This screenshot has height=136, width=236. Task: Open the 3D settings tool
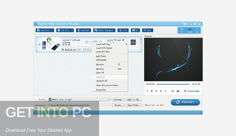pyautogui.click(x=135, y=30)
